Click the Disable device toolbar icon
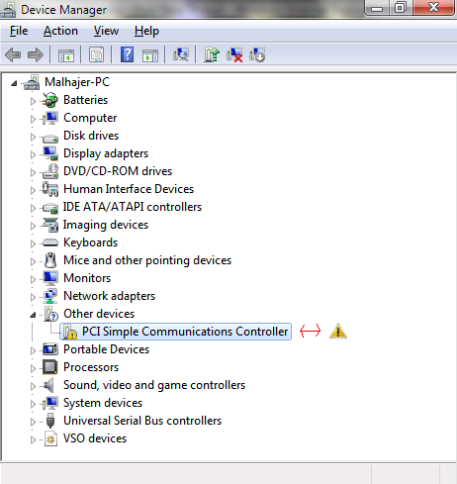 [257, 54]
